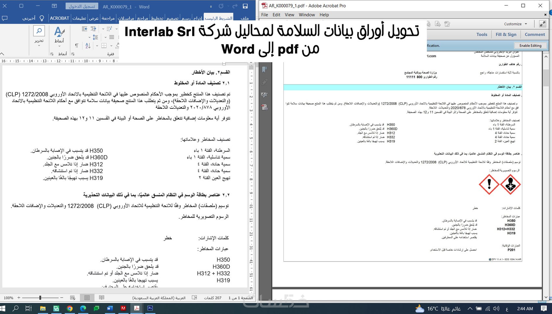Expand the line spacing dropdown arrow
Image resolution: width=552 pixels, height=314 pixels.
tap(90, 37)
